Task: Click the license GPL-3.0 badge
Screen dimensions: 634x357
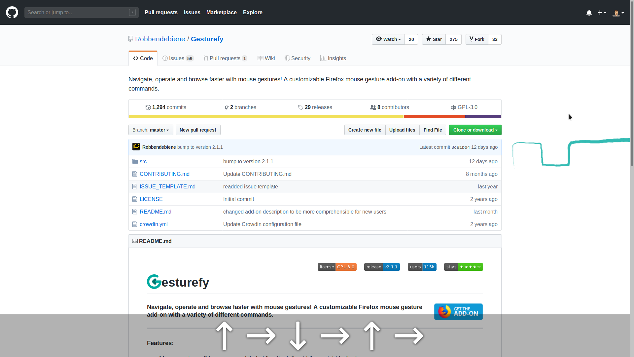Action: pyautogui.click(x=337, y=267)
